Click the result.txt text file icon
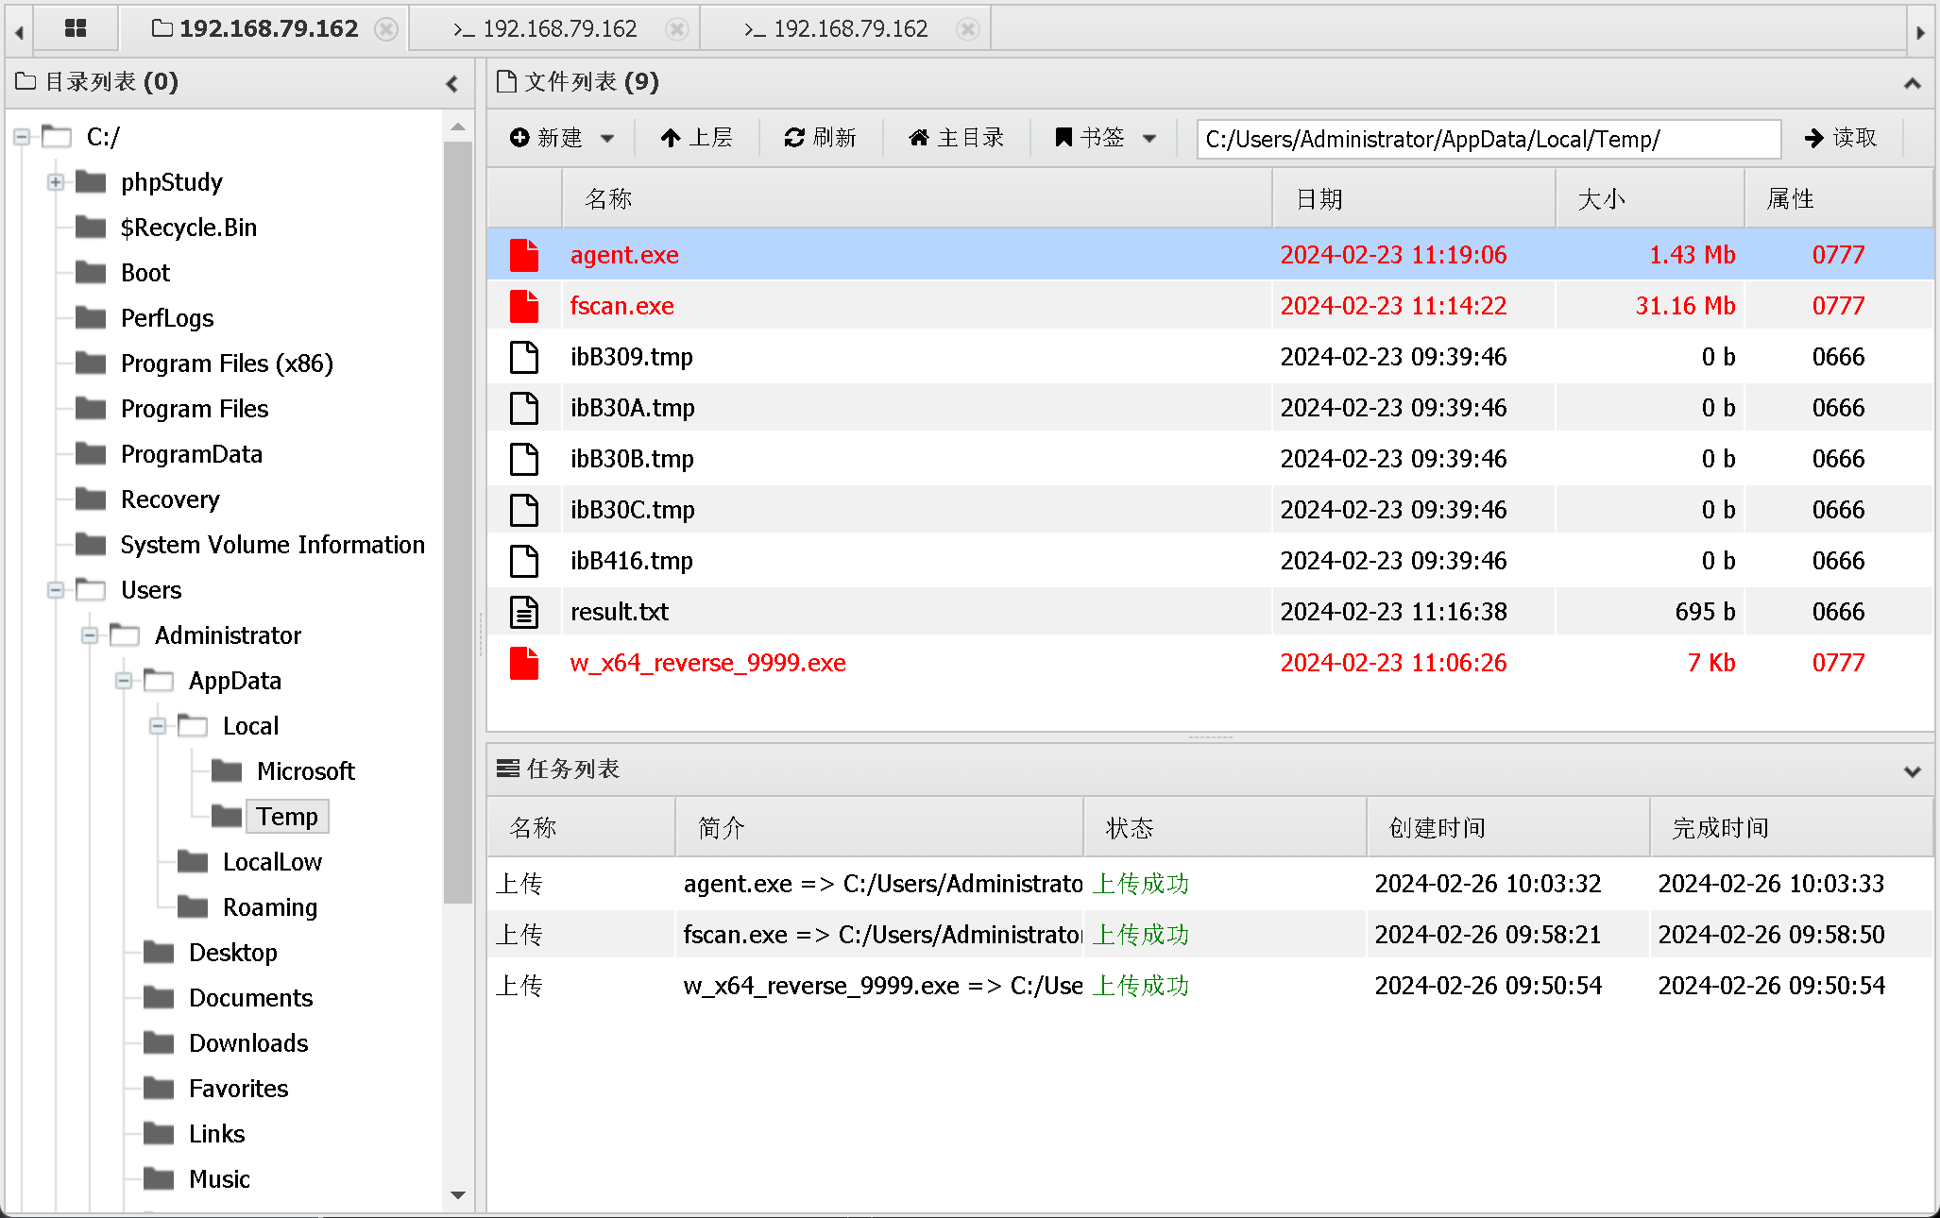1940x1218 pixels. [524, 612]
